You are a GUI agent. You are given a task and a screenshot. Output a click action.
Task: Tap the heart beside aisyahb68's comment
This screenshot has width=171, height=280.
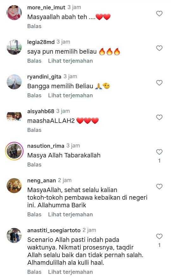[x=159, y=117]
